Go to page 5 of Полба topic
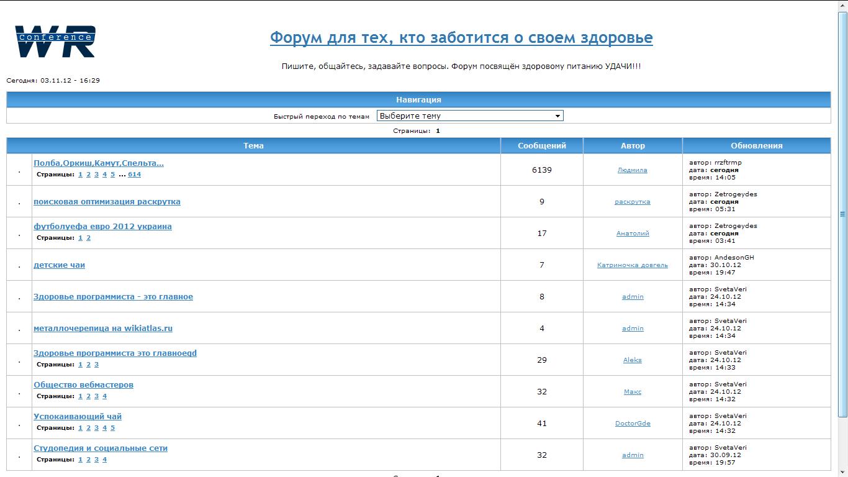 click(112, 175)
